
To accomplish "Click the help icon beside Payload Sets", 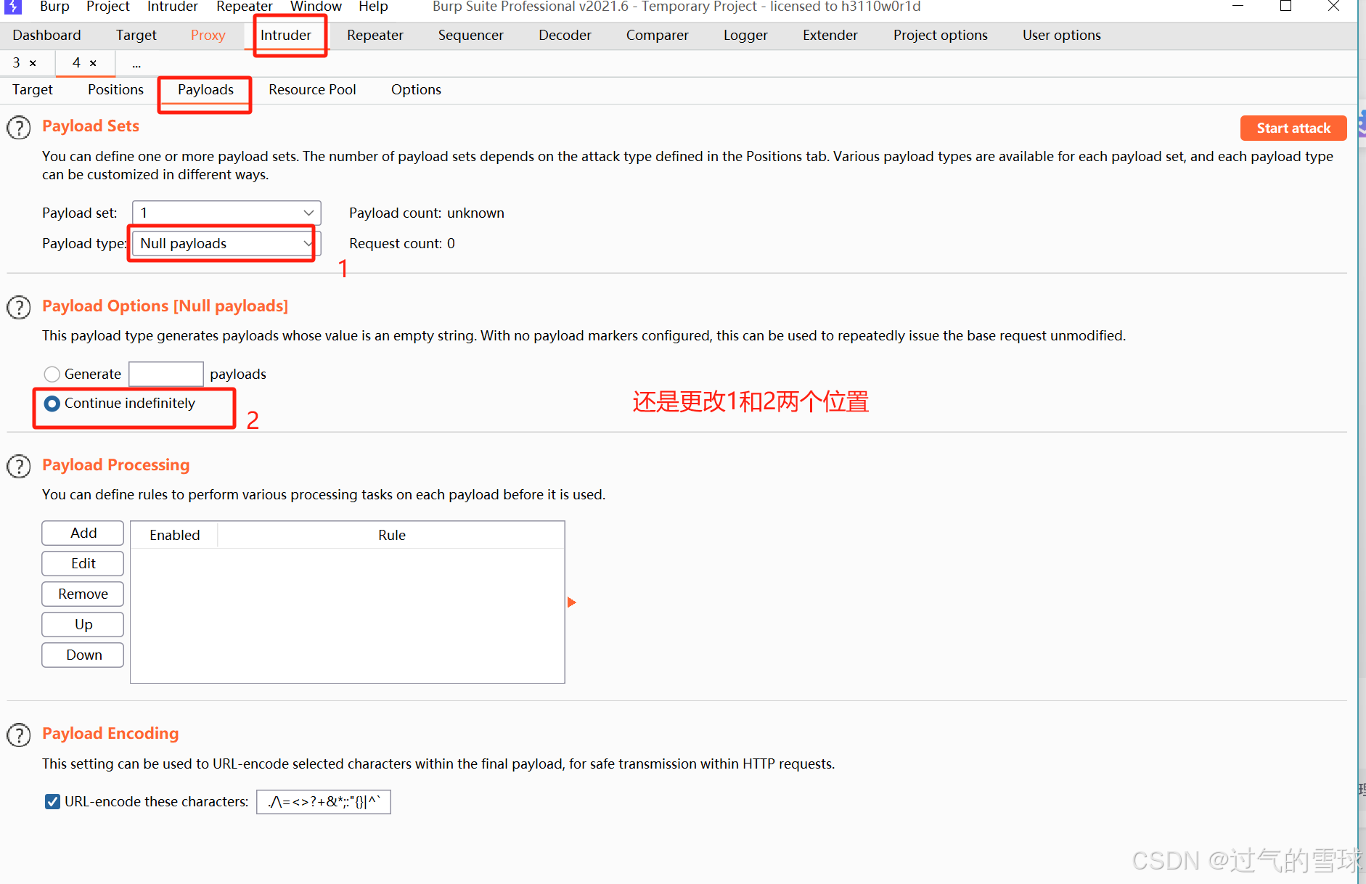I will click(19, 127).
